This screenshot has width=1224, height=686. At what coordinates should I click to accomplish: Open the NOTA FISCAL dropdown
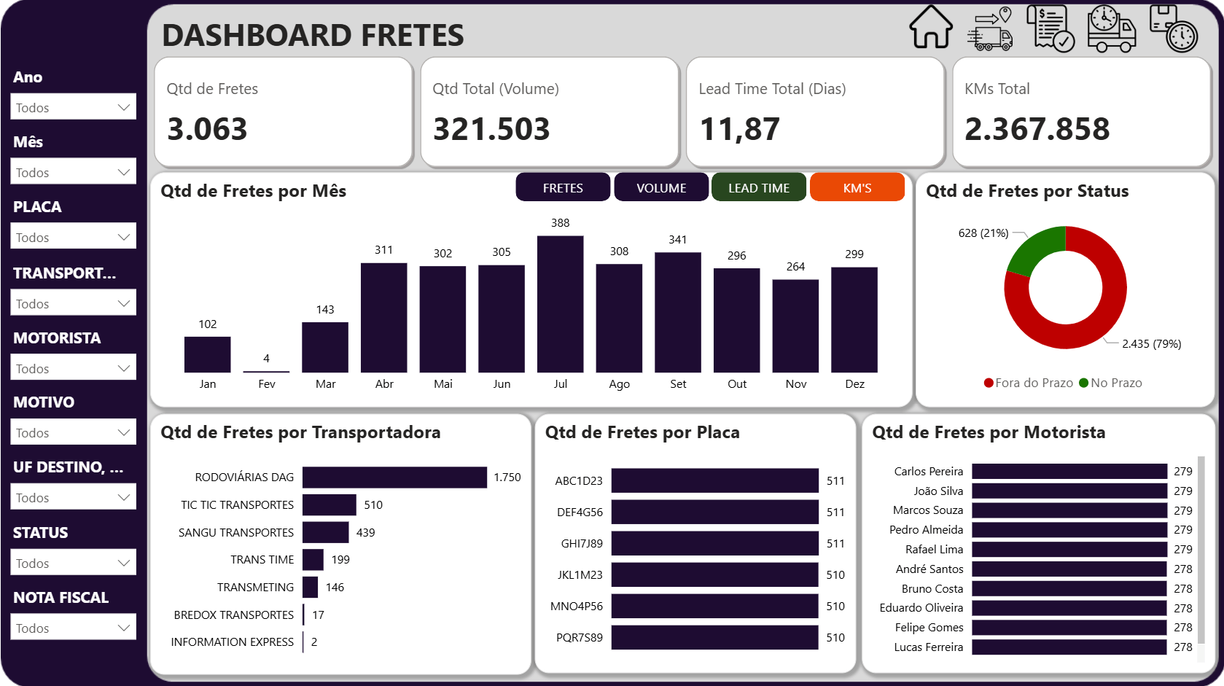(x=73, y=628)
